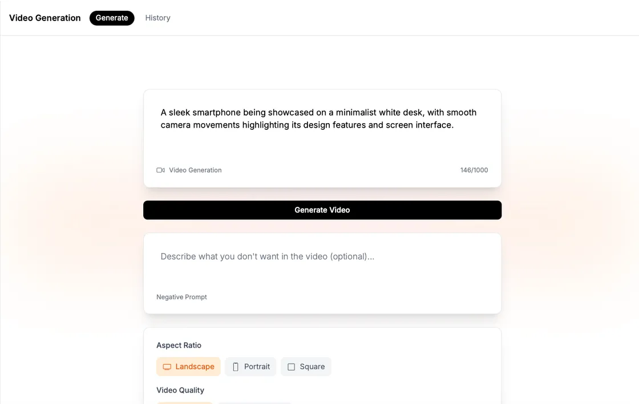The image size is (639, 404).
Task: Click the Video Quality section heading
Action: pyautogui.click(x=180, y=390)
